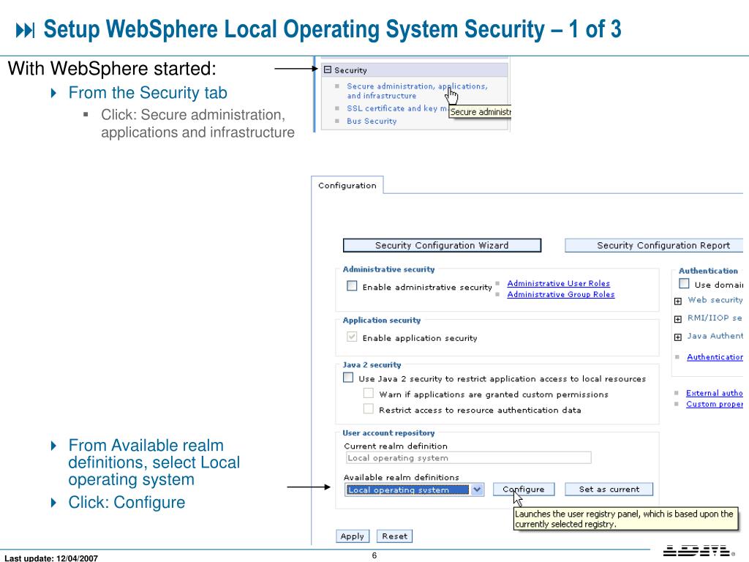Collapse the Security section minus icon
The width and height of the screenshot is (749, 562).
(327, 70)
